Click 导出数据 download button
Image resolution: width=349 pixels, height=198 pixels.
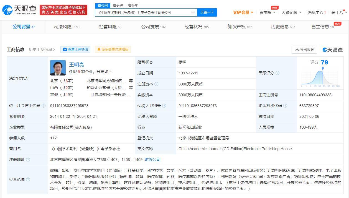click(x=304, y=50)
